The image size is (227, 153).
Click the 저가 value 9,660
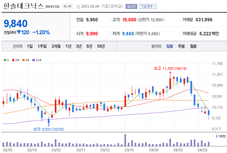point(128,34)
